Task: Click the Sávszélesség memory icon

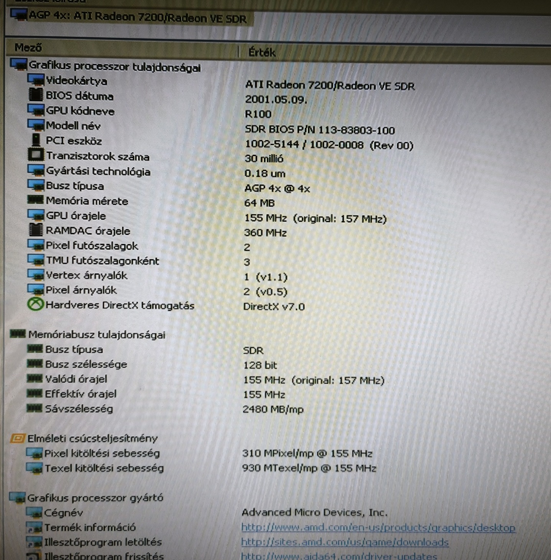Action: coord(35,408)
